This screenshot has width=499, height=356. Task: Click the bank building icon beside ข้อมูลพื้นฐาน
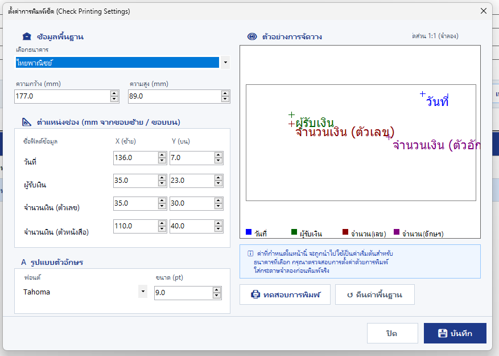(x=27, y=36)
